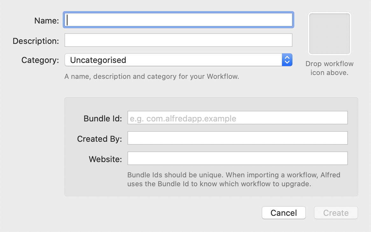Click 'Bundle Ids should be unique' help text
This screenshot has width=371, height=232.
pos(234,179)
